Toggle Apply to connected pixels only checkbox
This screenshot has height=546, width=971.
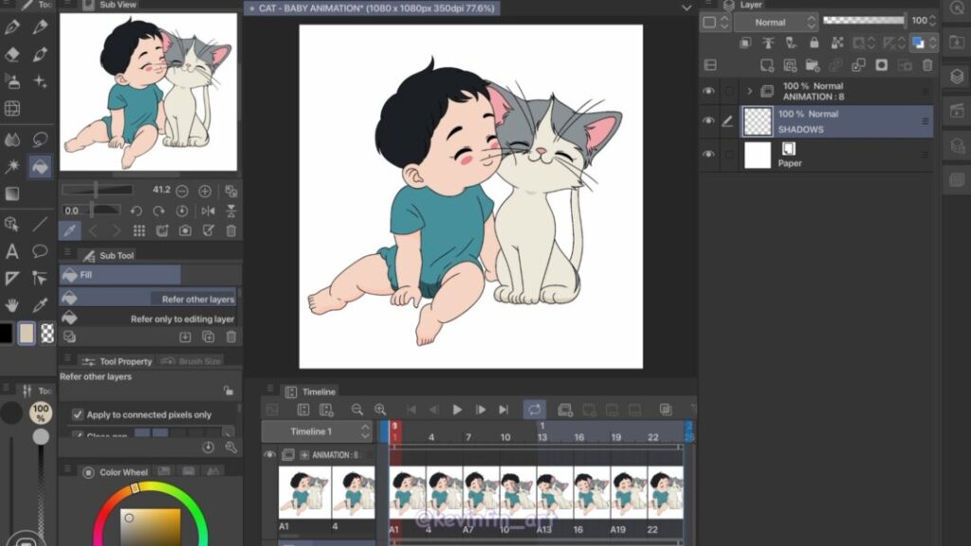(x=78, y=414)
